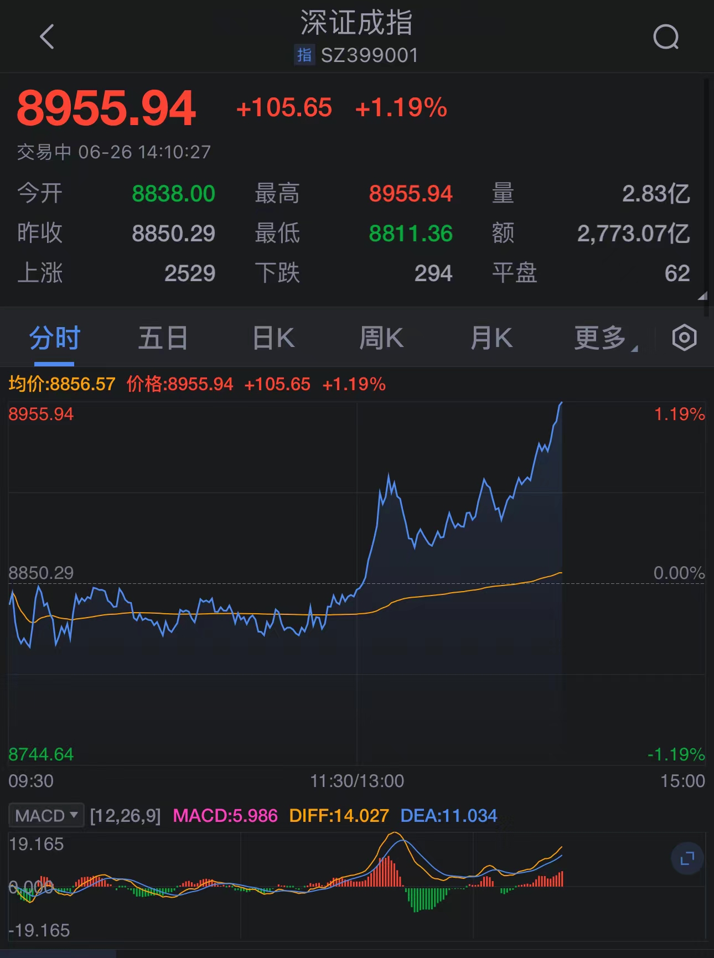Image resolution: width=714 pixels, height=958 pixels.
Task: Tap volume value 2.83亿
Action: (656, 194)
